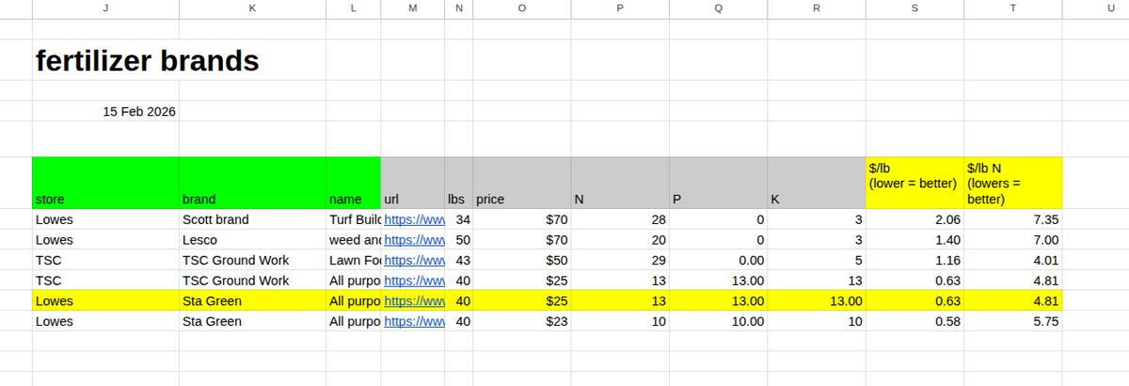Select column M header
The width and height of the screenshot is (1129, 386).
click(413, 8)
